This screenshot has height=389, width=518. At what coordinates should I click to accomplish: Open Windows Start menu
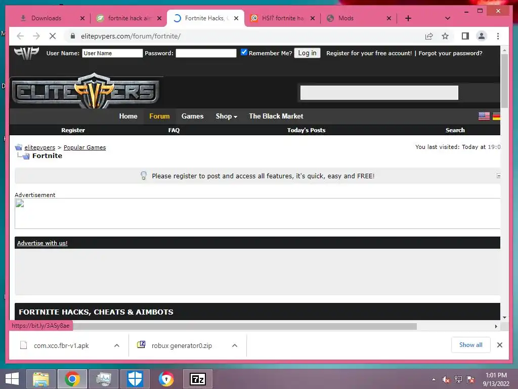click(x=12, y=379)
